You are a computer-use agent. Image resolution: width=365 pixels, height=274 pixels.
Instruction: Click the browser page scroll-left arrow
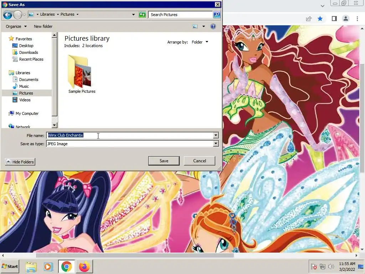point(2,255)
